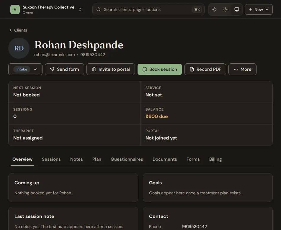Open the Documents tab
Screen dimensions: 281x230
point(165,159)
